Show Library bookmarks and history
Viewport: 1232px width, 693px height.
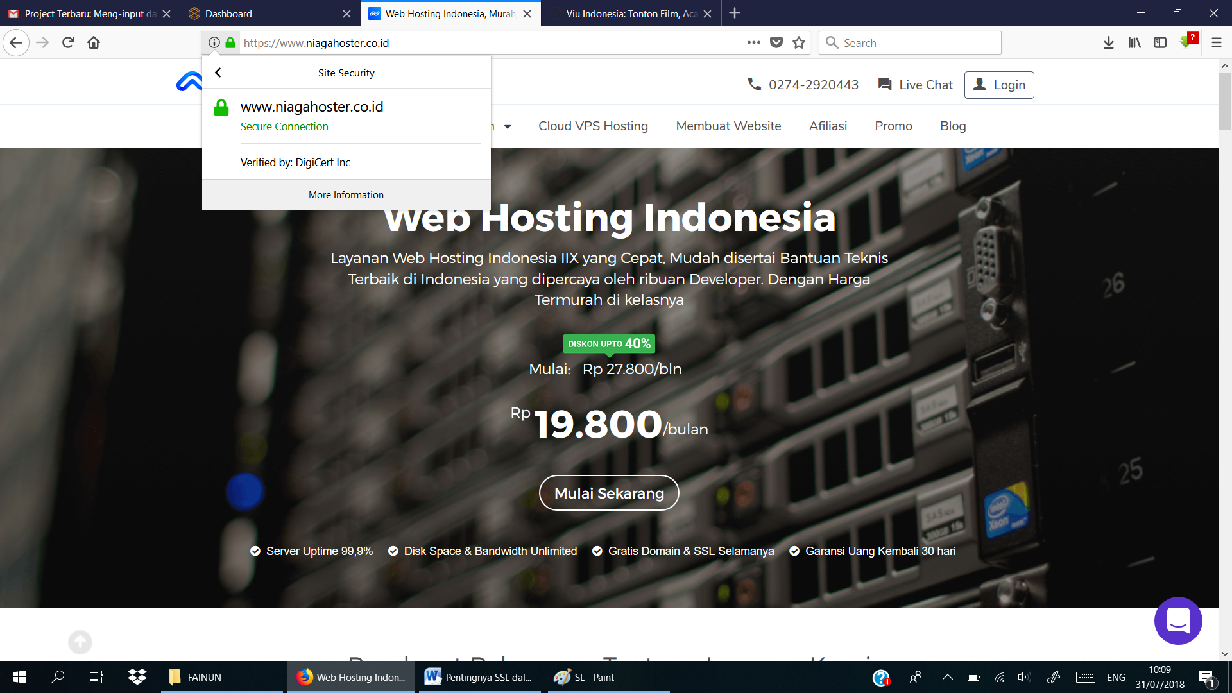pos(1134,42)
